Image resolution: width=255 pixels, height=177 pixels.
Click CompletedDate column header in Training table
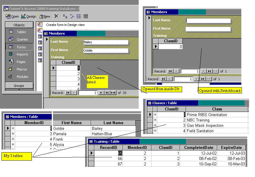(x=198, y=147)
